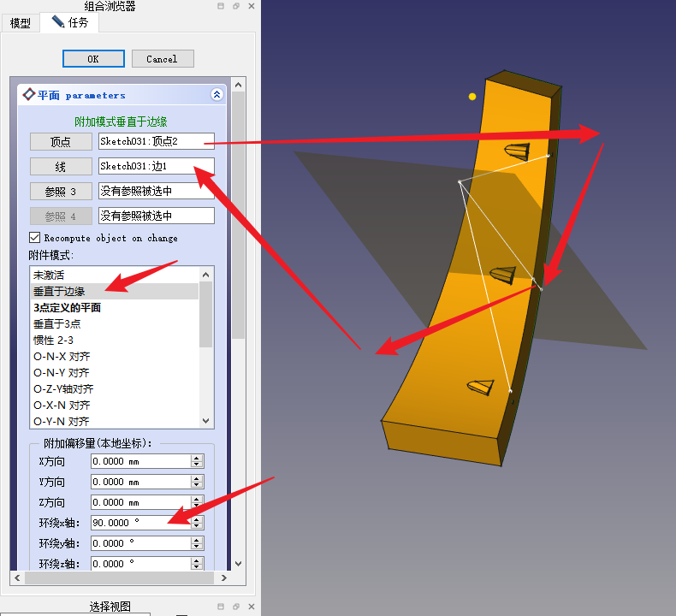Click the 线 reference button
Screen dimensions: 676x616
coord(61,166)
